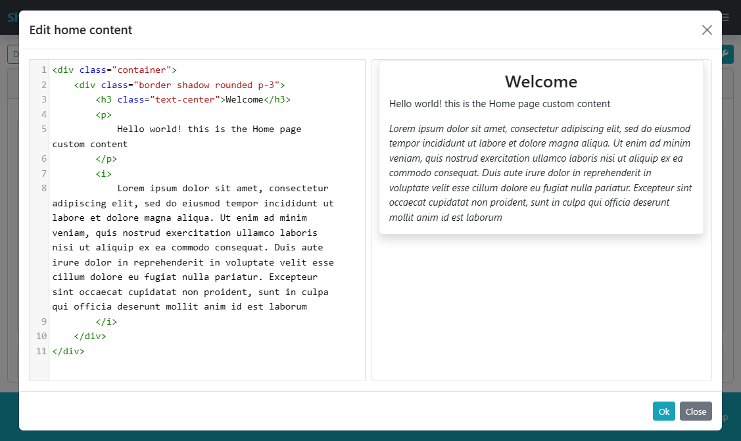Screen dimensions: 741x441
Task: Click the Hello world paragraph in preview
Action: pyautogui.click(x=500, y=104)
